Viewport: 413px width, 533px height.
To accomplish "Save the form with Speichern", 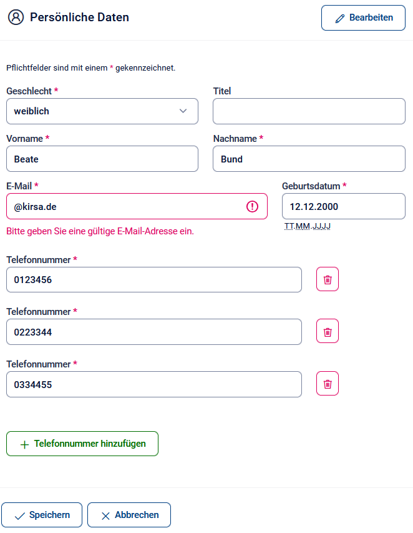I will tap(42, 515).
